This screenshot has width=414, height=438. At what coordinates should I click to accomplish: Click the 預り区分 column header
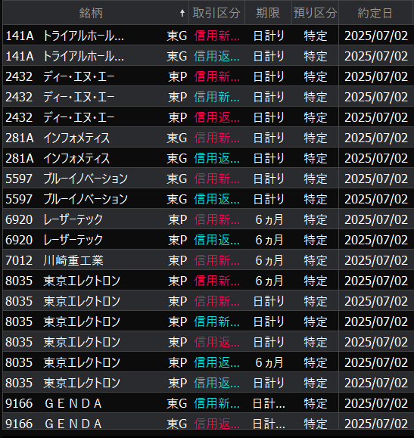pyautogui.click(x=315, y=13)
